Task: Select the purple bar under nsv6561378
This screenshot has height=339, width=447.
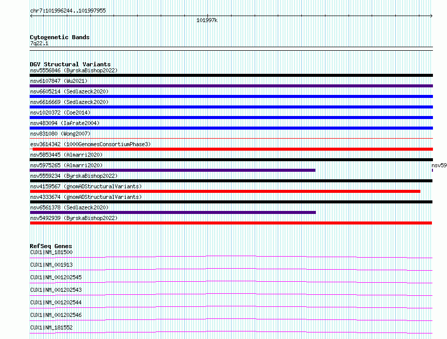Action: pyautogui.click(x=173, y=212)
